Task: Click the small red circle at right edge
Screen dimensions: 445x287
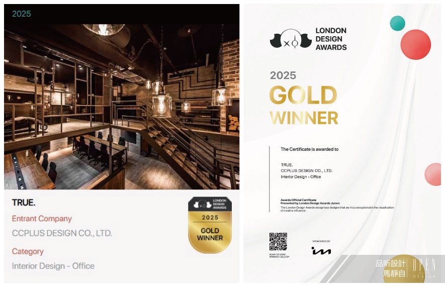Action: click(433, 174)
